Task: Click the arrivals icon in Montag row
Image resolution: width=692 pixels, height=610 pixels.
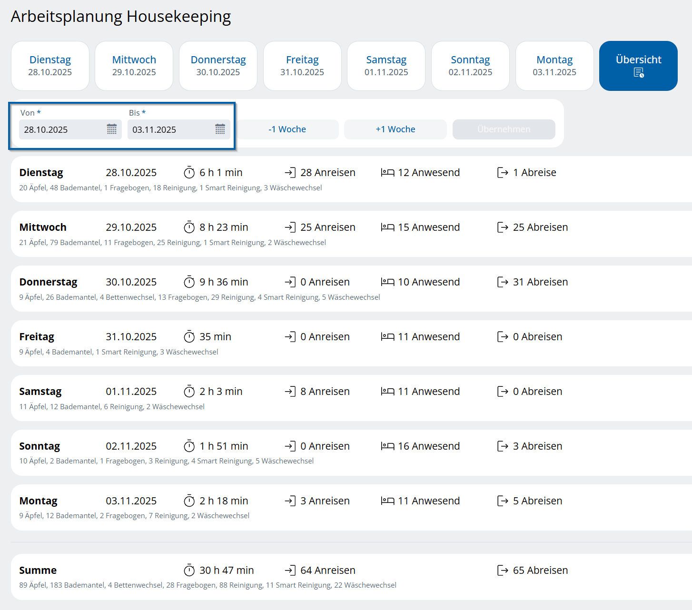Action: 290,501
